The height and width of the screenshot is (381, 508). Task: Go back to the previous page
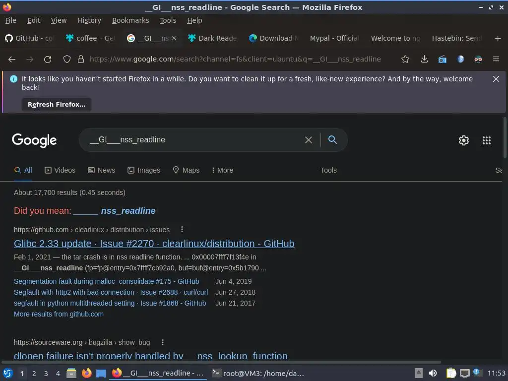pos(12,60)
